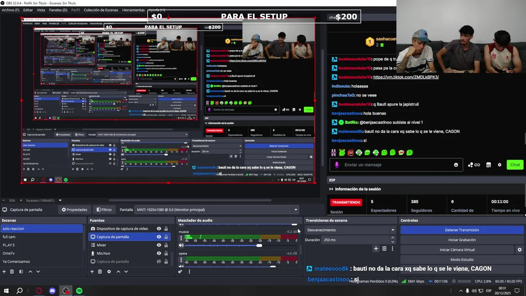Toggle lock on Mic/Aux source
The width and height of the screenshot is (526, 296).
(166, 253)
